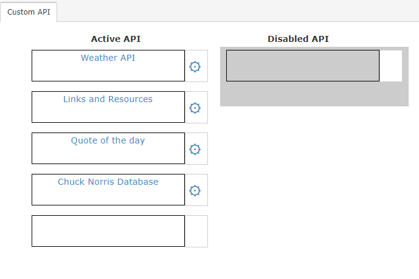
Task: Open settings gear for Chuck Norris Database
Action: [195, 191]
